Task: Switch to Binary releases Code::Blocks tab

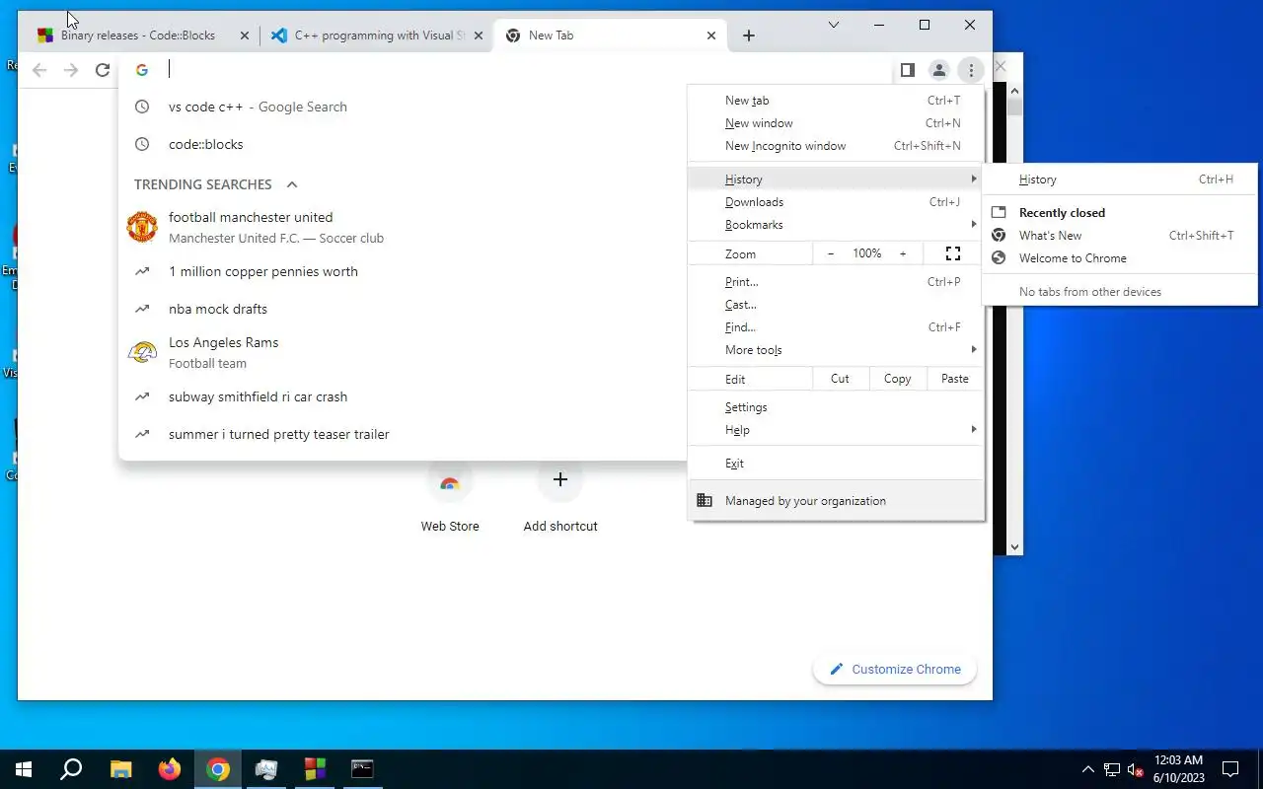Action: click(138, 36)
